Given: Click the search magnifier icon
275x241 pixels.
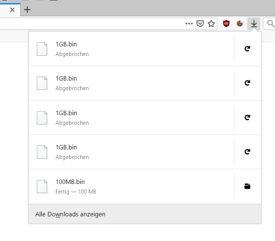Looking at the screenshot, I should point(271,24).
